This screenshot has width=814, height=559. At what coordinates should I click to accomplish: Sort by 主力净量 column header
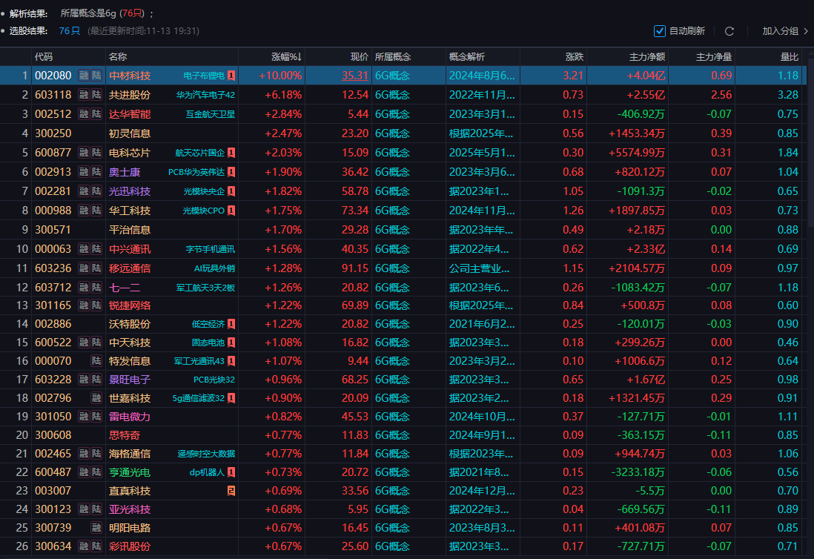[714, 56]
